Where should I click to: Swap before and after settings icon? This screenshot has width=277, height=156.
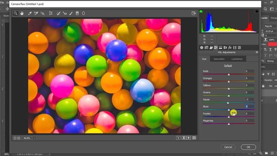[184, 138]
